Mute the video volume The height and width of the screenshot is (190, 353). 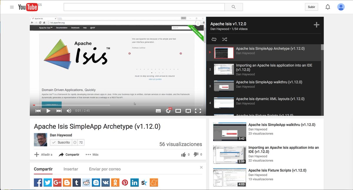[x=69, y=111]
